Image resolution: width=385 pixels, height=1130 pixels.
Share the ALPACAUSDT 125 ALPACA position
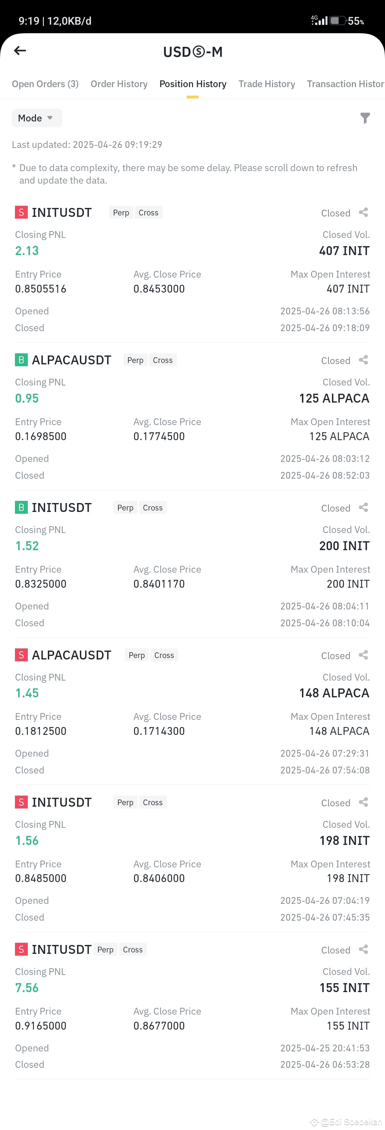[363, 360]
